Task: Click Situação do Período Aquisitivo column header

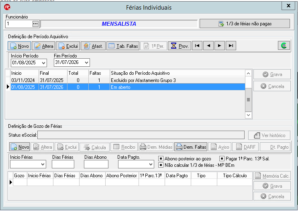Action: tap(177, 73)
